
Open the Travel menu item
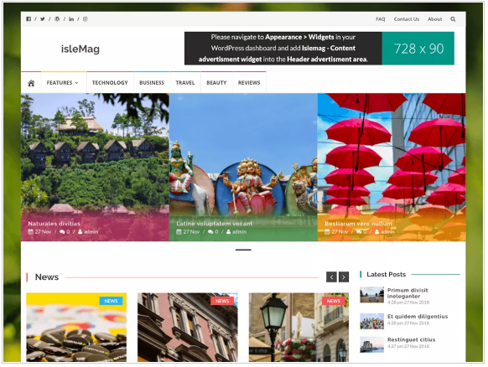pos(184,83)
